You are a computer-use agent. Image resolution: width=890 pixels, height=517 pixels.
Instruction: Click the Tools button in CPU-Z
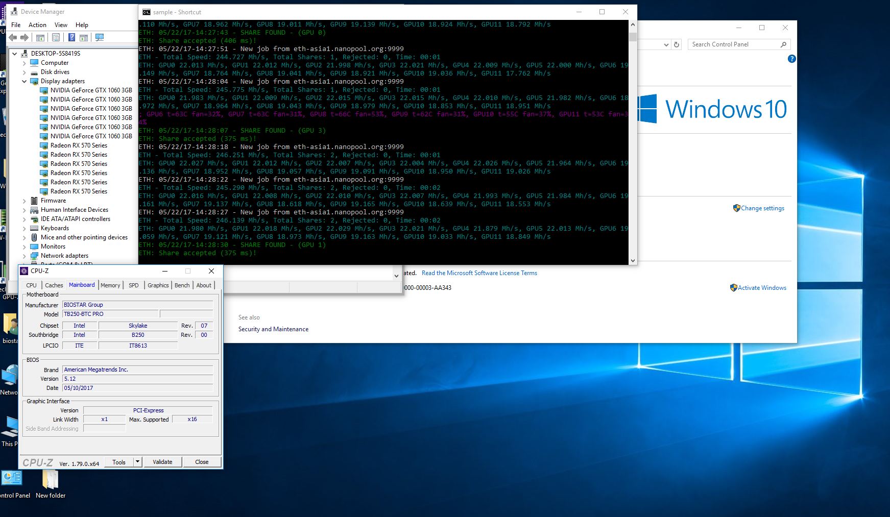tap(119, 462)
